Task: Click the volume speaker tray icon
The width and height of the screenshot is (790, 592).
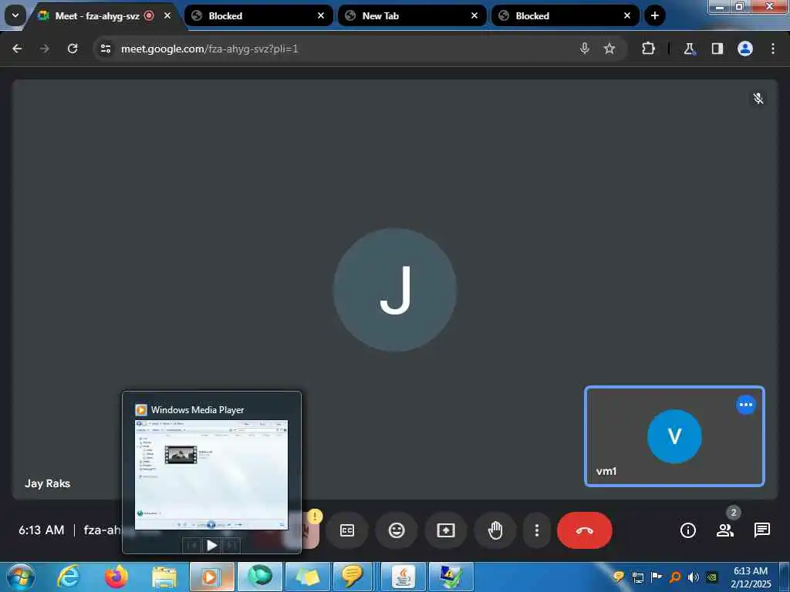Action: 694,577
